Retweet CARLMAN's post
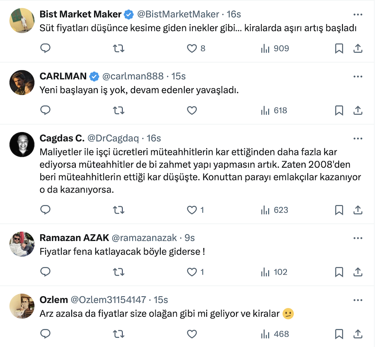Image resolution: width=381 pixels, height=347 pixels. pyautogui.click(x=118, y=111)
